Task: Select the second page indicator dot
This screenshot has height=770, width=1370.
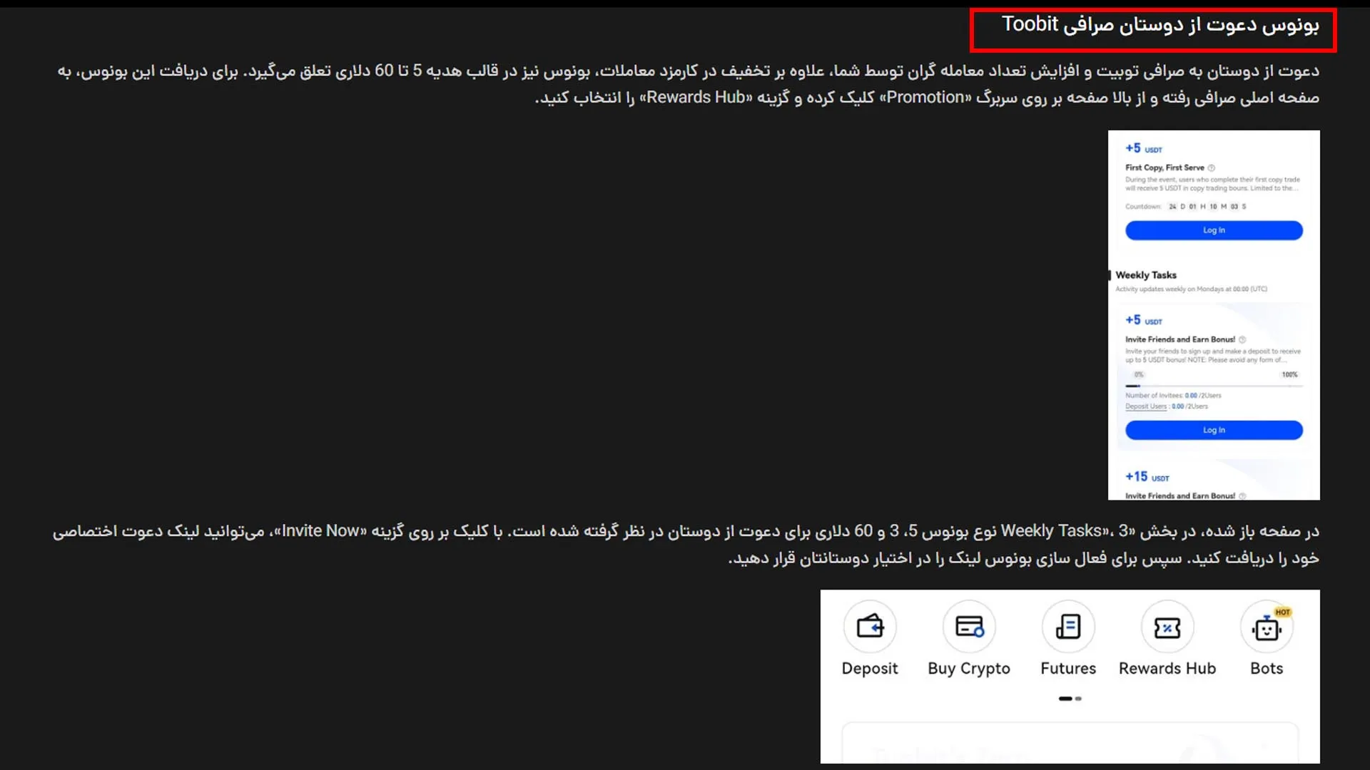Action: coord(1078,699)
